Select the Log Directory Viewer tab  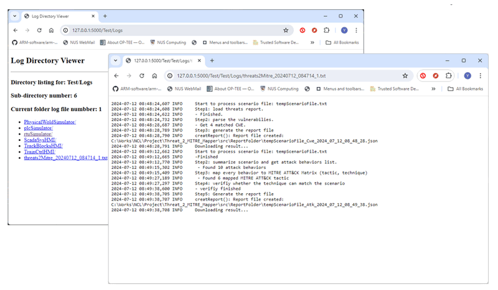(x=60, y=16)
